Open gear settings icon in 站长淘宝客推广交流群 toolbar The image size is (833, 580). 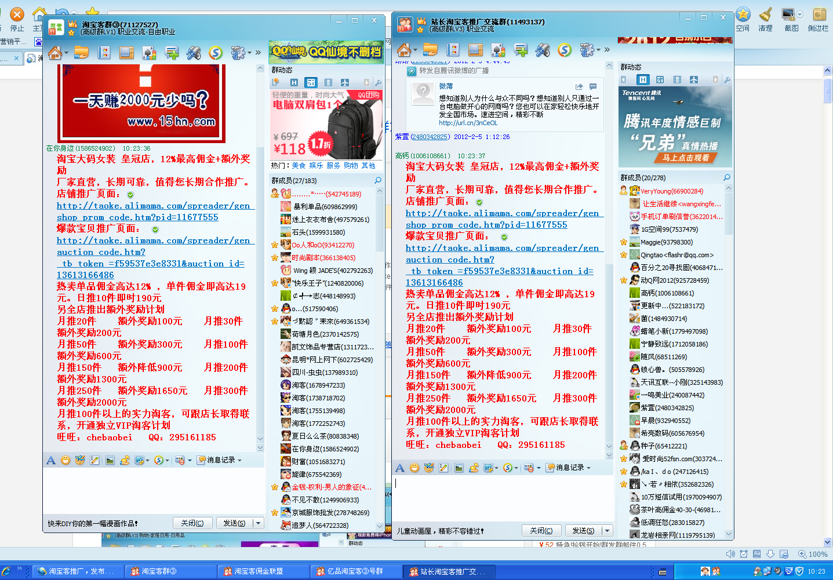pyautogui.click(x=586, y=50)
